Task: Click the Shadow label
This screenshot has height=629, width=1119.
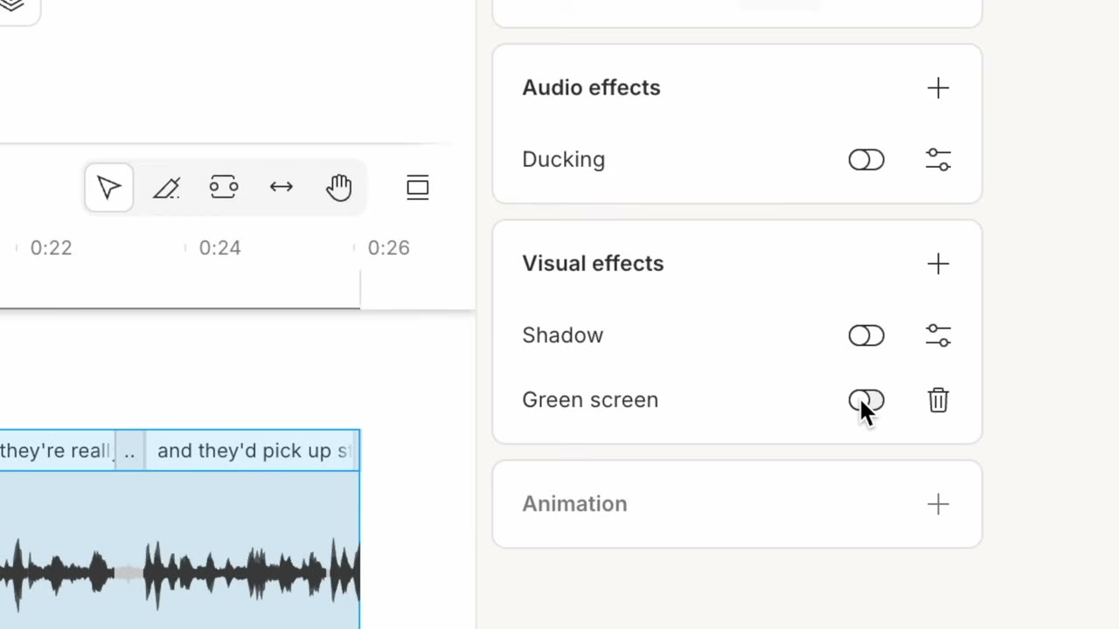Action: click(x=562, y=335)
